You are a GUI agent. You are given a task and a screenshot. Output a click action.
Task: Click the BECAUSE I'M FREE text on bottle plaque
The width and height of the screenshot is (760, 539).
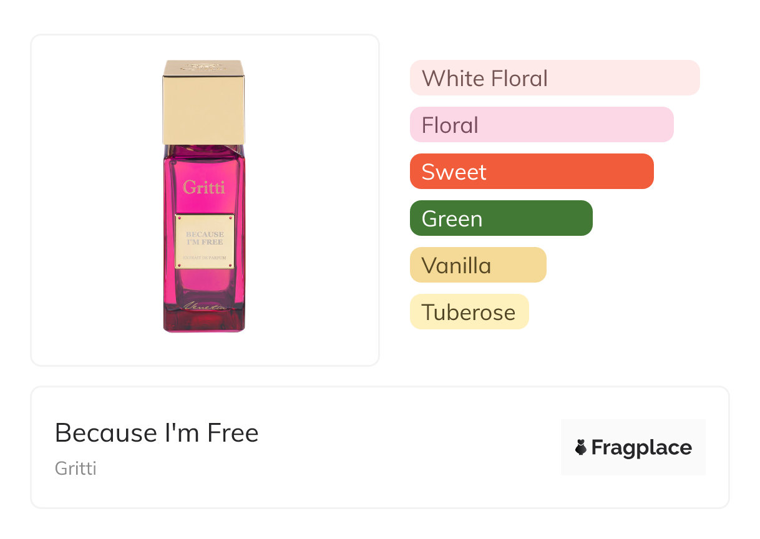[x=204, y=238]
